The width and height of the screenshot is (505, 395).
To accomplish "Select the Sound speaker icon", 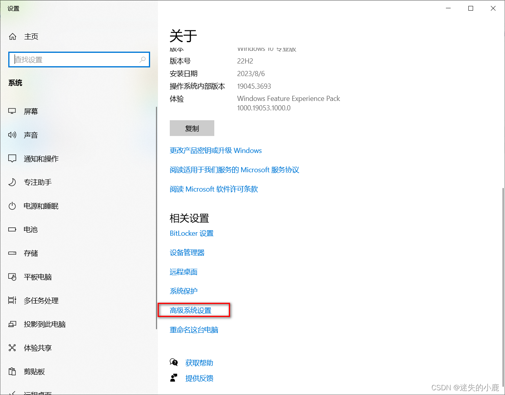I will point(12,135).
